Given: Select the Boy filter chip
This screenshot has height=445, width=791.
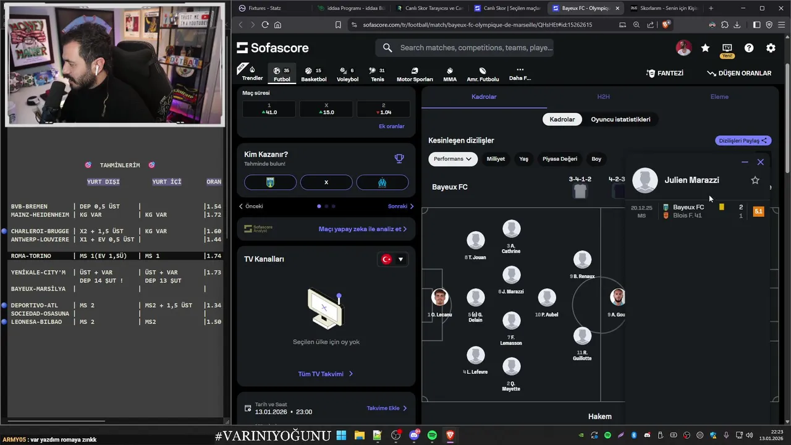Looking at the screenshot, I should click(x=596, y=159).
